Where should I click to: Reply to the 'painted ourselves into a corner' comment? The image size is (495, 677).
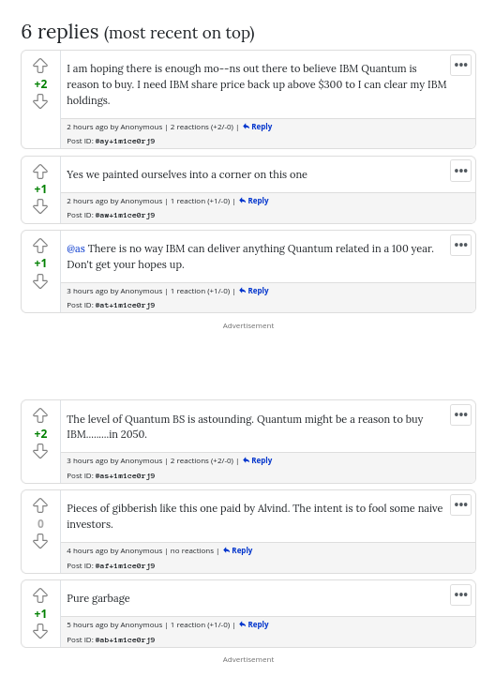254,201
